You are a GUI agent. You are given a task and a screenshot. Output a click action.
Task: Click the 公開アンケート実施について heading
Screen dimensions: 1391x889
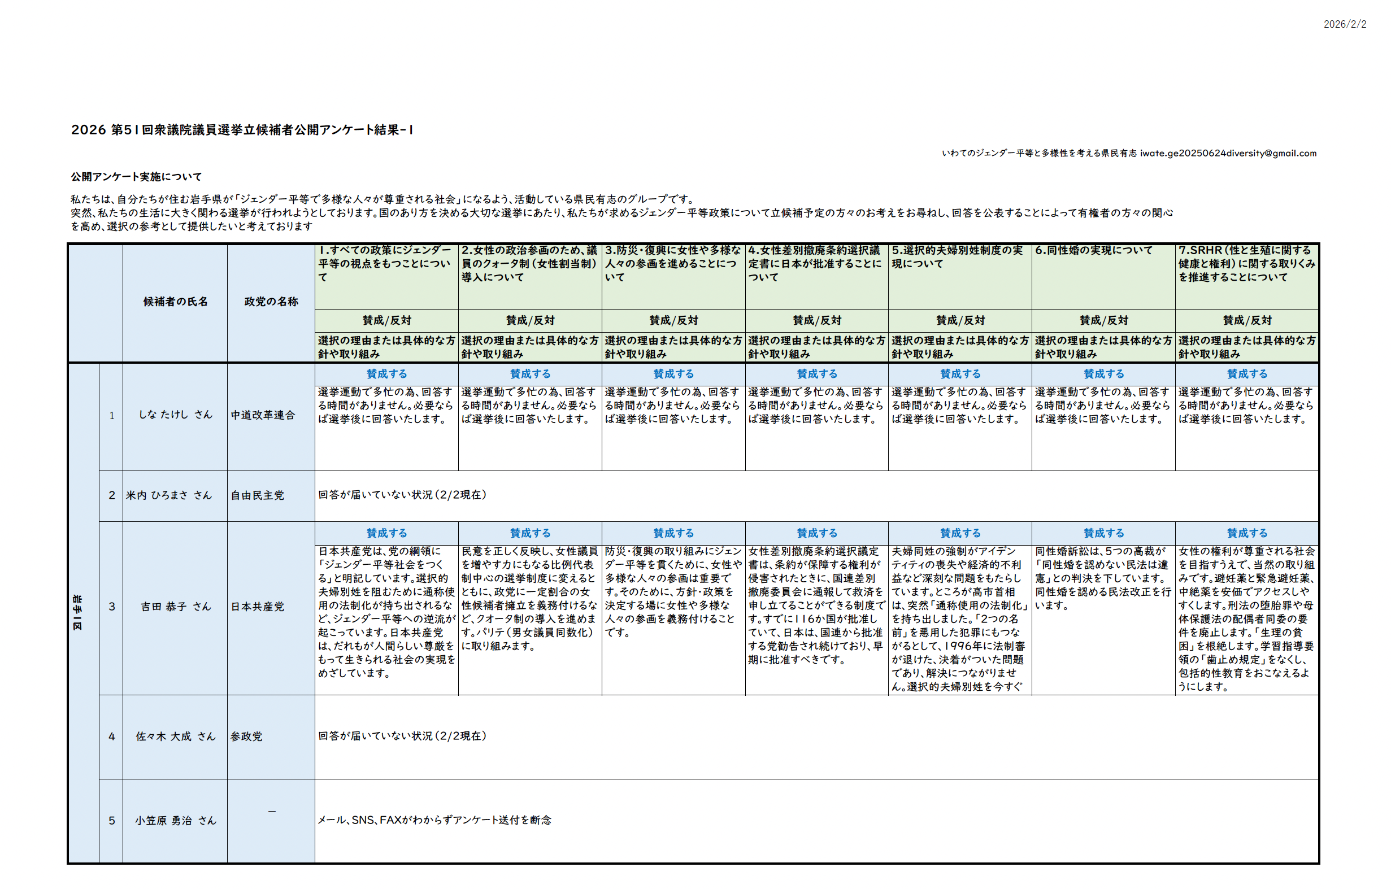click(x=136, y=177)
